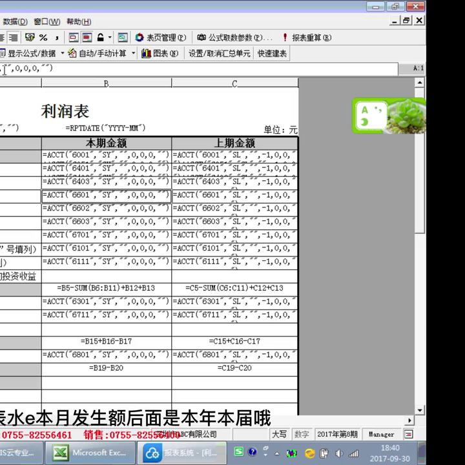Select 上期 cell with ACCT 6701 SL formula
Viewport: 465px width, 465px height.
(234, 236)
